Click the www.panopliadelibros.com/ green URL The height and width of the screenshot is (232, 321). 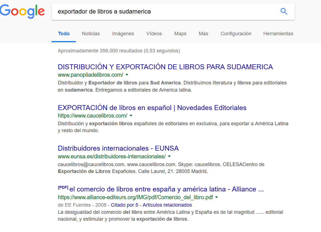point(90,75)
